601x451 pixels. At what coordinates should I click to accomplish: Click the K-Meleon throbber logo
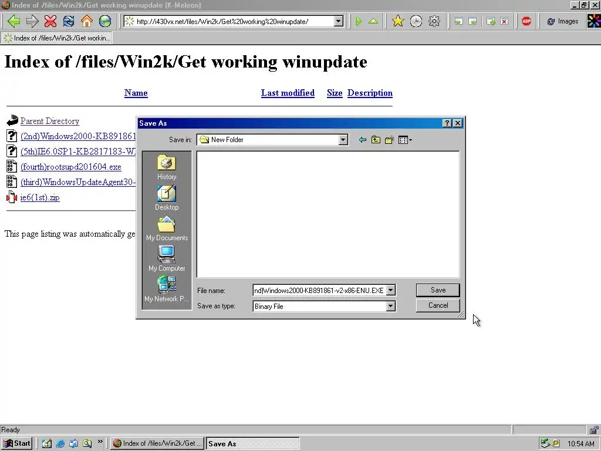(x=594, y=21)
